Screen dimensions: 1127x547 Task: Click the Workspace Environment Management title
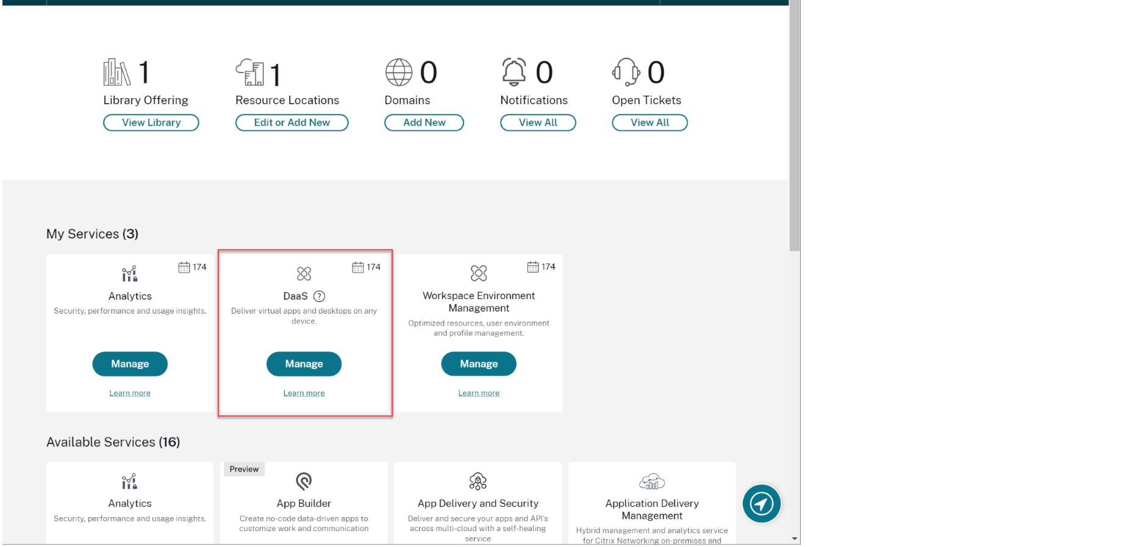tap(479, 302)
